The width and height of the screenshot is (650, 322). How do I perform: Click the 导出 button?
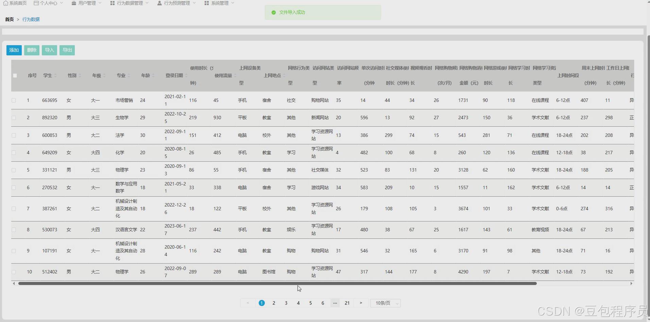[x=67, y=50]
